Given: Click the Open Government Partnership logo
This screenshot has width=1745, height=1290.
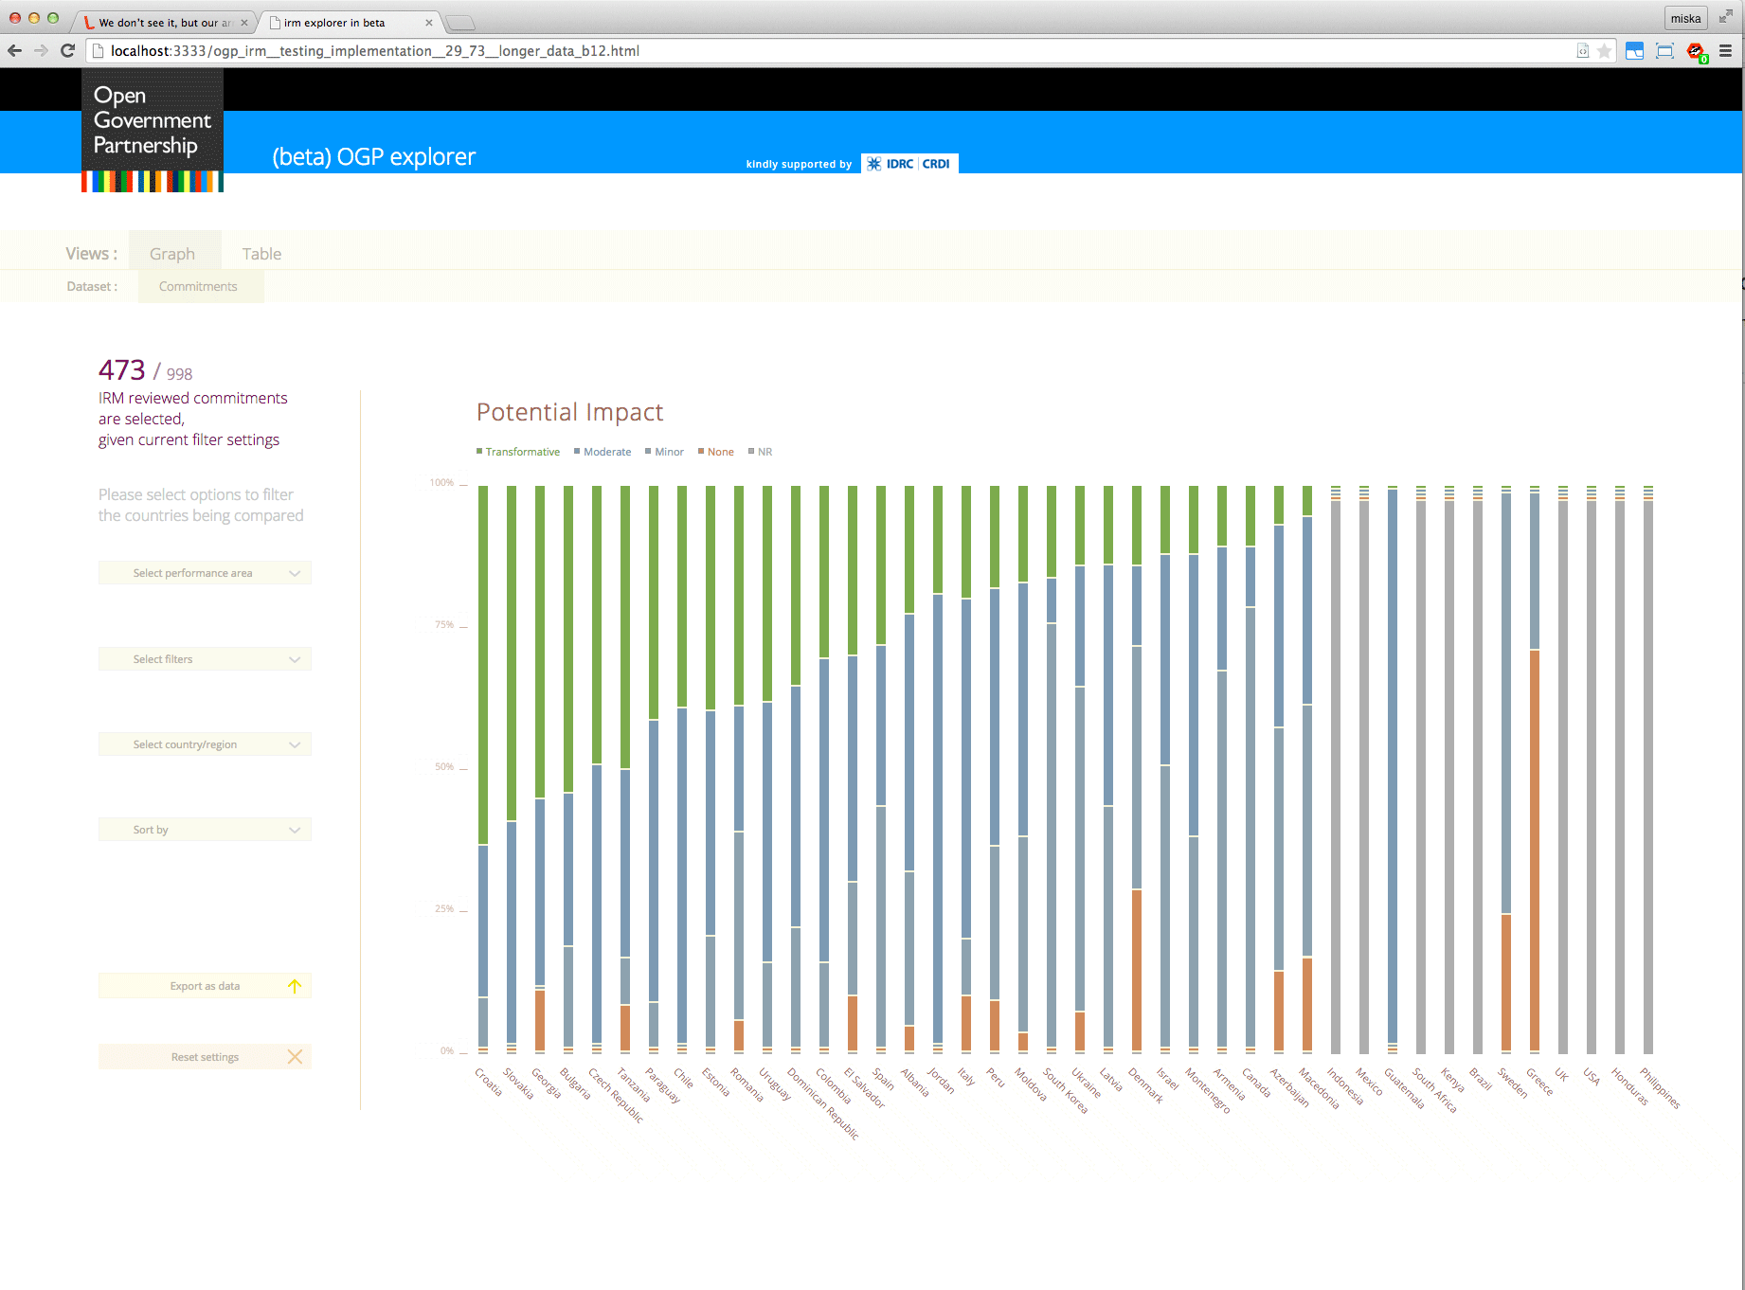Looking at the screenshot, I should coord(153,130).
